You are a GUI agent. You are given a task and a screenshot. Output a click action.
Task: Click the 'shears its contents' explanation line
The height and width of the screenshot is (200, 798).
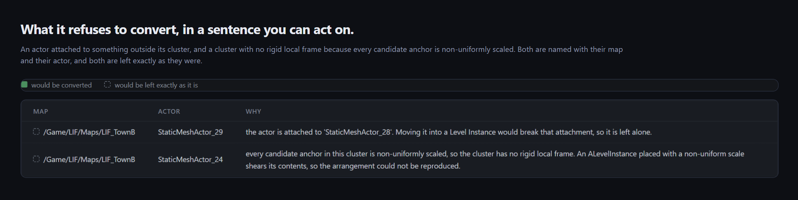353,166
